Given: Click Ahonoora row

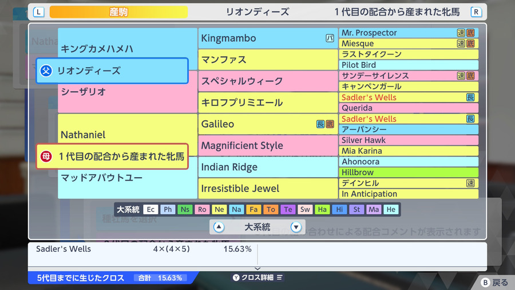Looking at the screenshot, I should [x=408, y=162].
